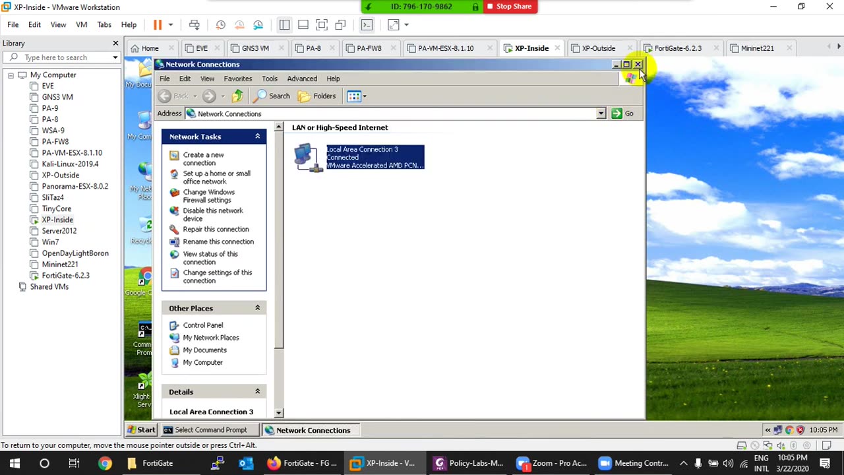Click the notification center icon

coord(826,463)
